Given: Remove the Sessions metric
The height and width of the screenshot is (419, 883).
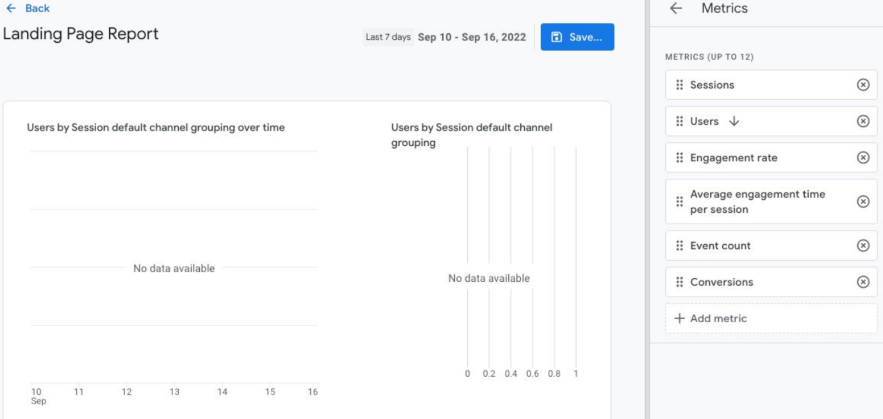Looking at the screenshot, I should (863, 85).
